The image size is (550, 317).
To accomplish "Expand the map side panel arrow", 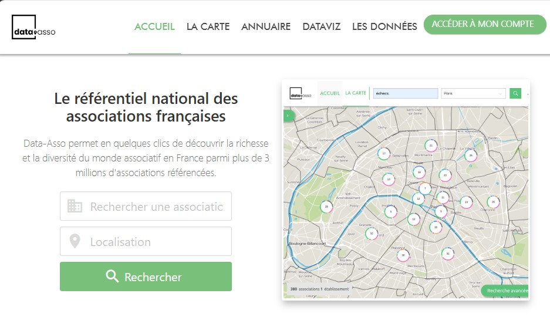I will [288, 116].
